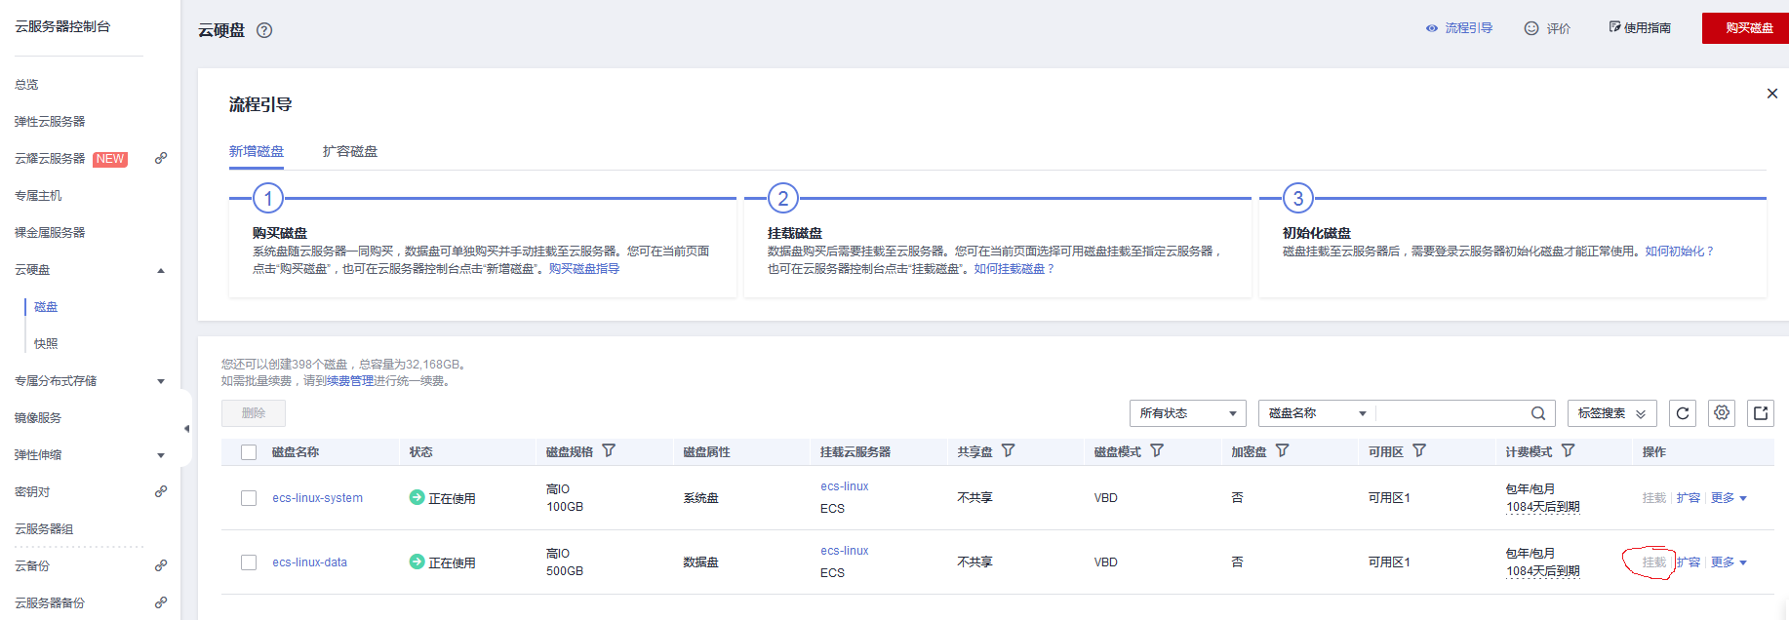
Task: Select 快照 under 云硬盘
Action: point(46,344)
